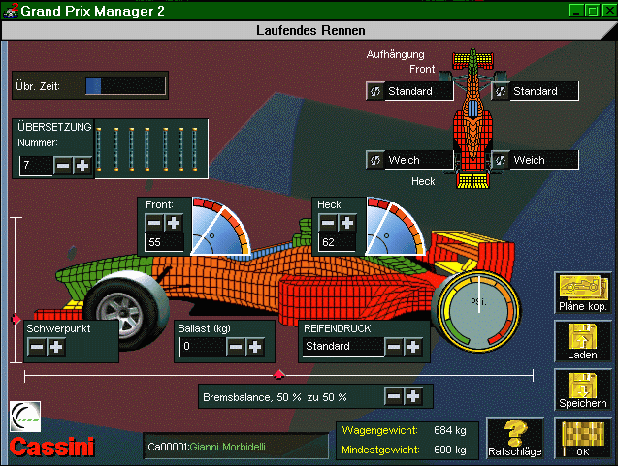
Task: Increase Front wing angle with plus
Action: tap(174, 223)
